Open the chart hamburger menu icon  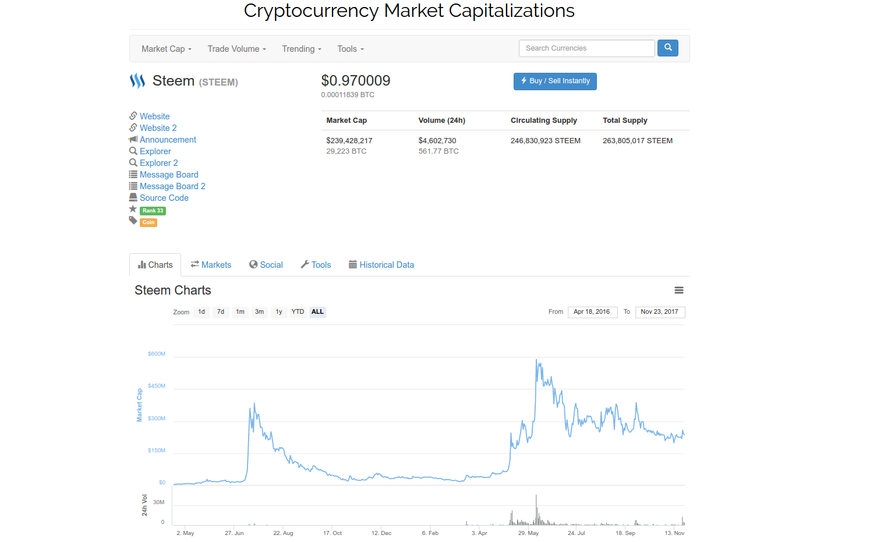click(x=679, y=290)
